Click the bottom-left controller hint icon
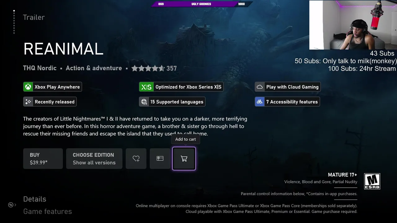Viewport: 397px width, 223px height. click(x=11, y=205)
